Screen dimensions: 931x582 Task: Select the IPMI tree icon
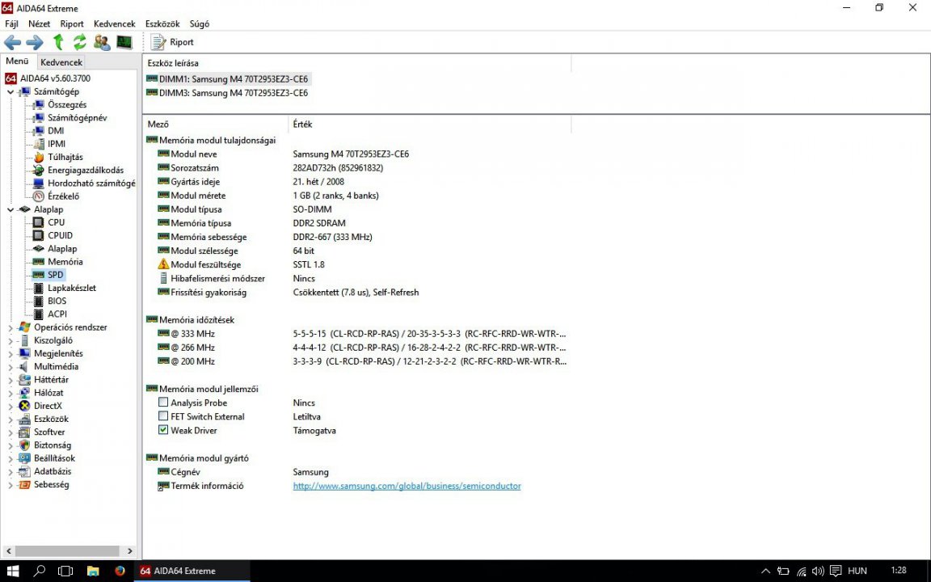(x=38, y=144)
